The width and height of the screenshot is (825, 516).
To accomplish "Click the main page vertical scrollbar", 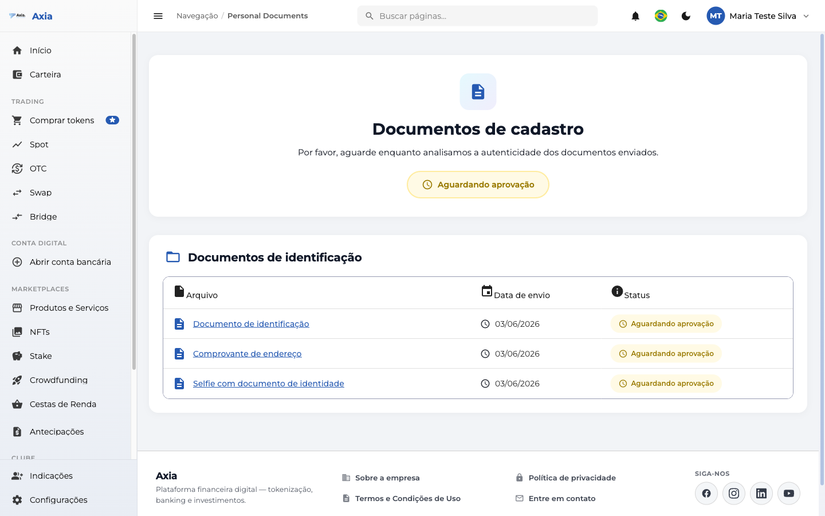I will [x=822, y=259].
